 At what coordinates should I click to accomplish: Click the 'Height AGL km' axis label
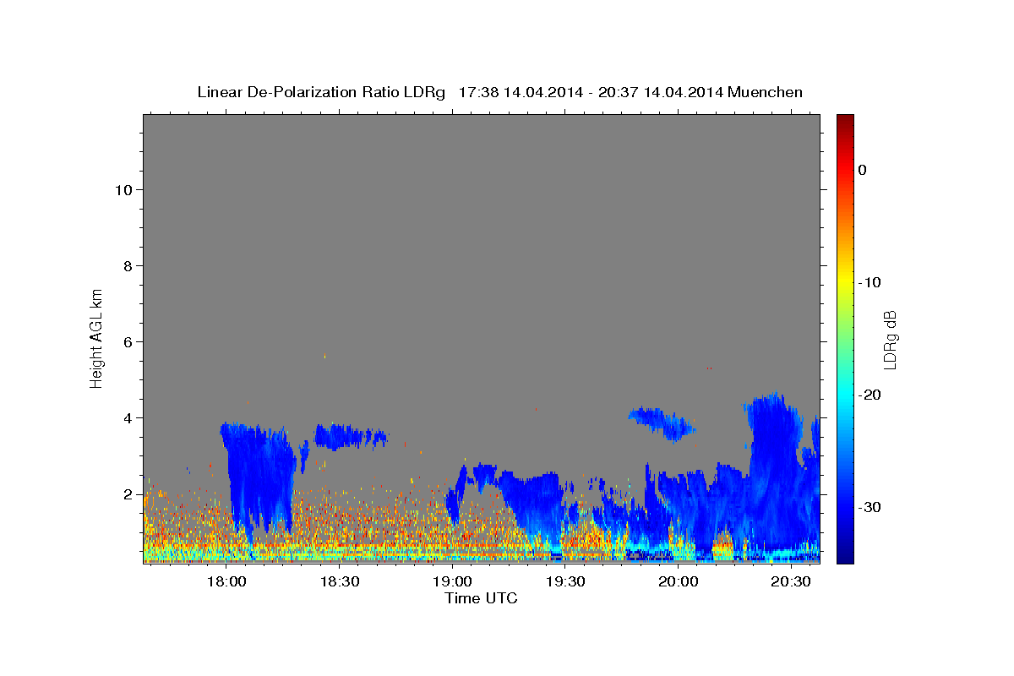(97, 337)
